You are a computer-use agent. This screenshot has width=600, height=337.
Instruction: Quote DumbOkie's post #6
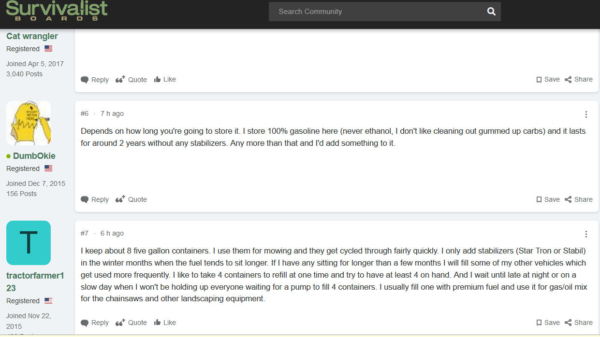point(131,199)
